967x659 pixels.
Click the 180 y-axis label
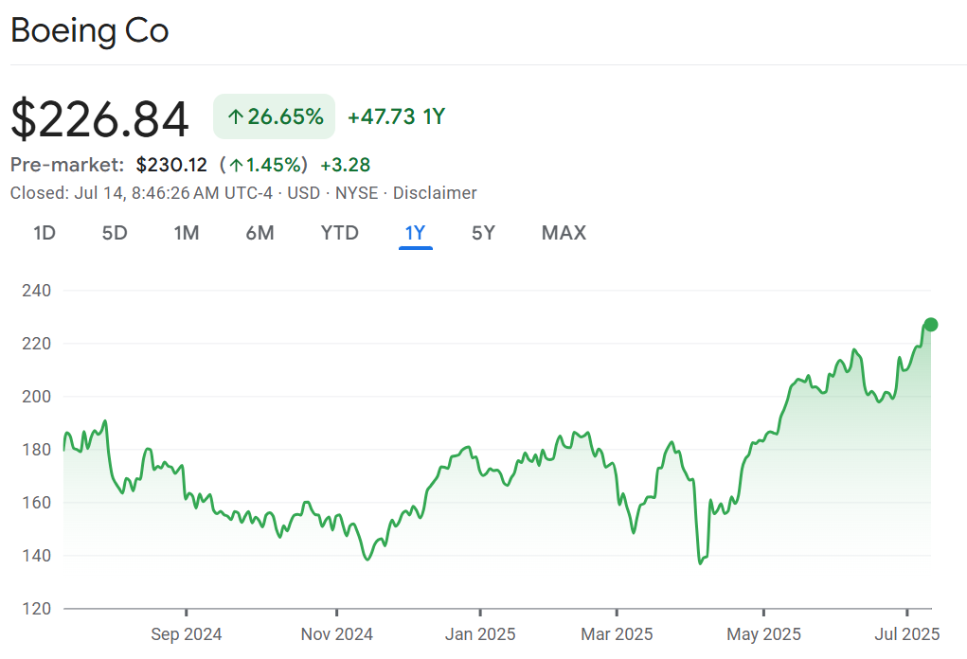(x=36, y=450)
